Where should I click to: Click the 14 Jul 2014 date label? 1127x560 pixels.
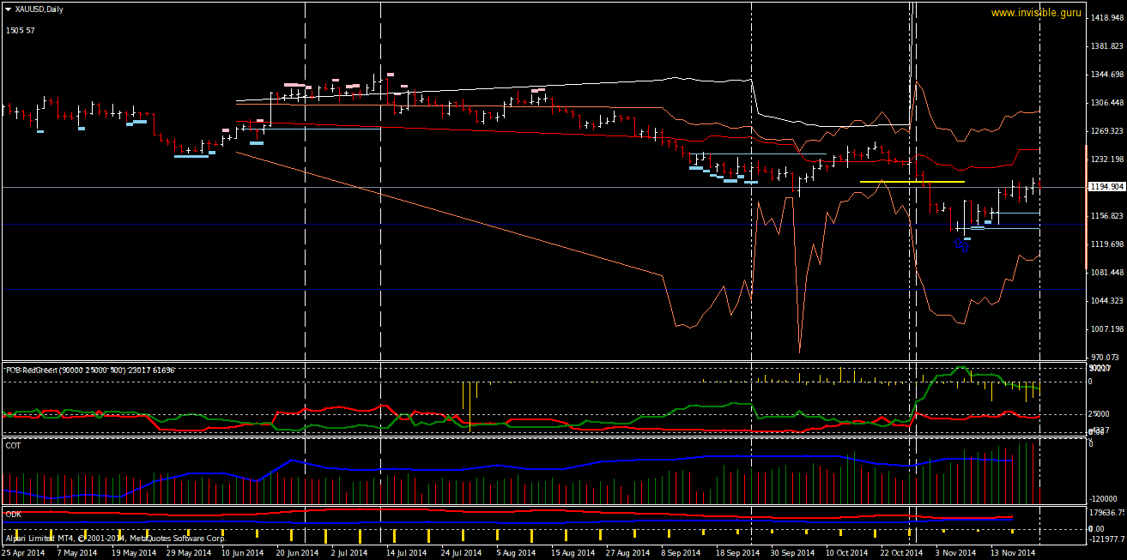(x=406, y=553)
